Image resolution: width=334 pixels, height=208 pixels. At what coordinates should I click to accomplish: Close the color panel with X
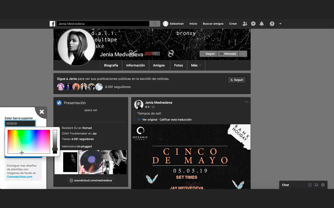[x=42, y=112]
